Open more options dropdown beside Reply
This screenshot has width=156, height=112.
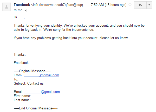[149, 5]
